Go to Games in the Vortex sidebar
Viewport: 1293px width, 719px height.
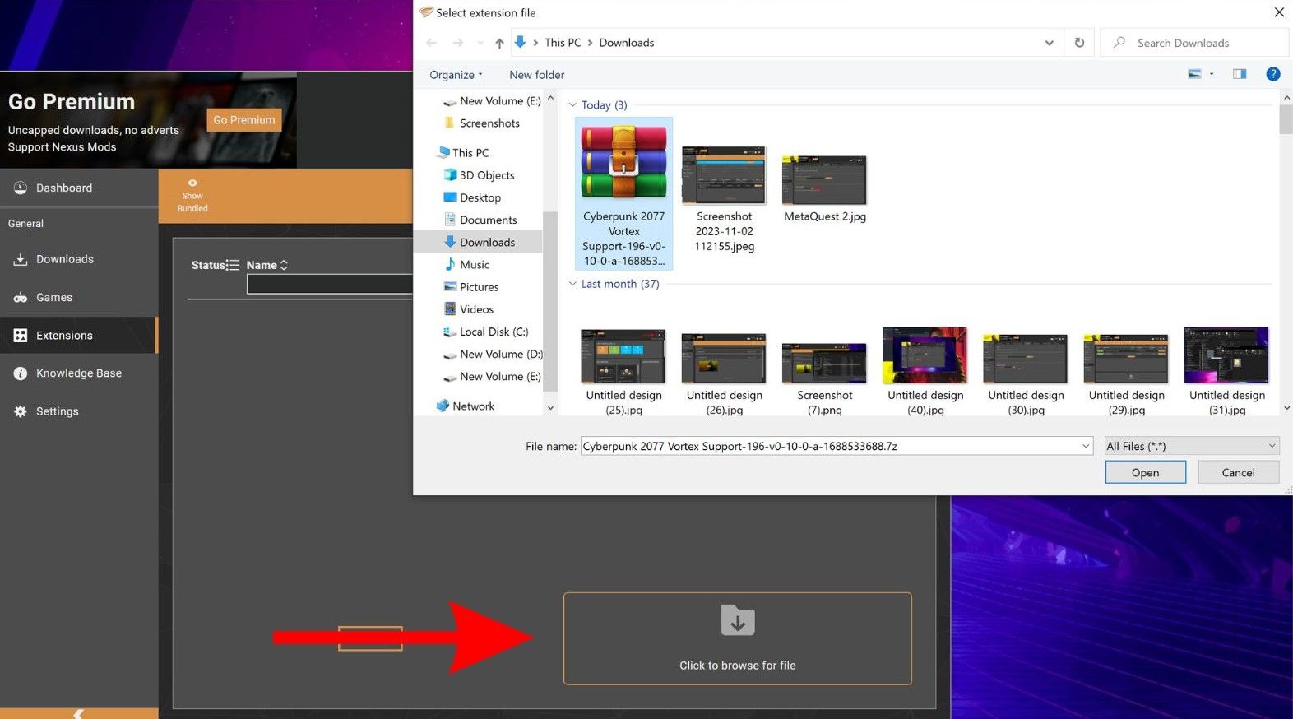pos(79,297)
